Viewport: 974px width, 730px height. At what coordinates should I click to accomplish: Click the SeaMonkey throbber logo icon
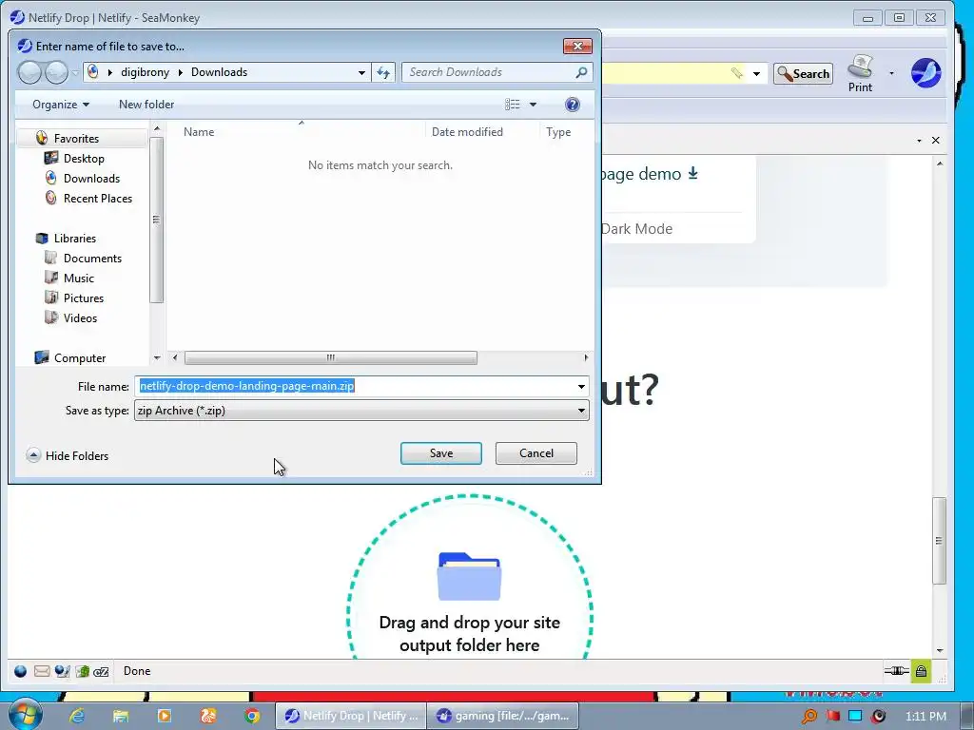click(x=925, y=73)
